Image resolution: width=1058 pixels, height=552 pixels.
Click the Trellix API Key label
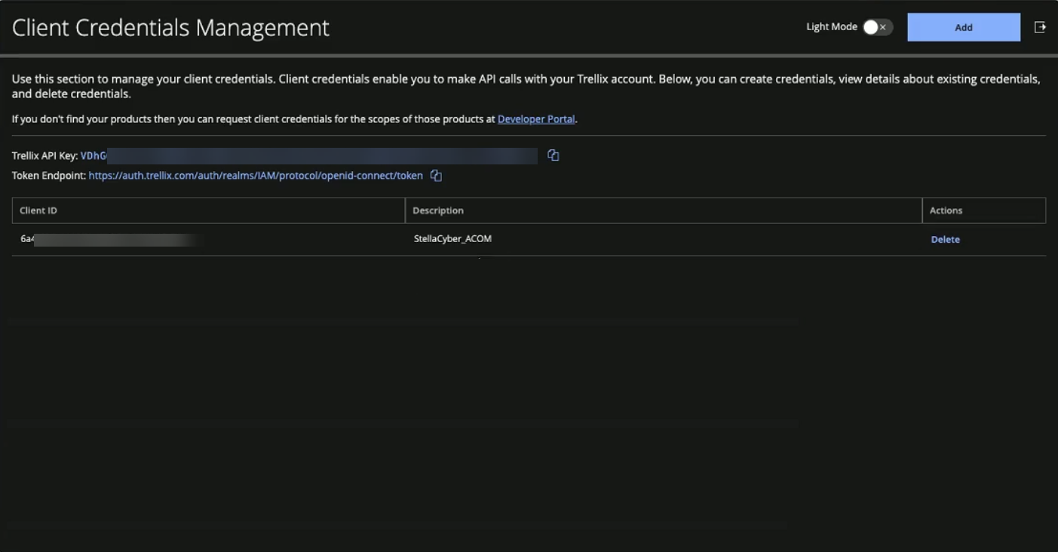point(44,156)
